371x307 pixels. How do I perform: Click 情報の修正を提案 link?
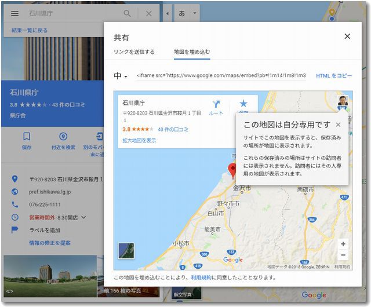point(50,243)
